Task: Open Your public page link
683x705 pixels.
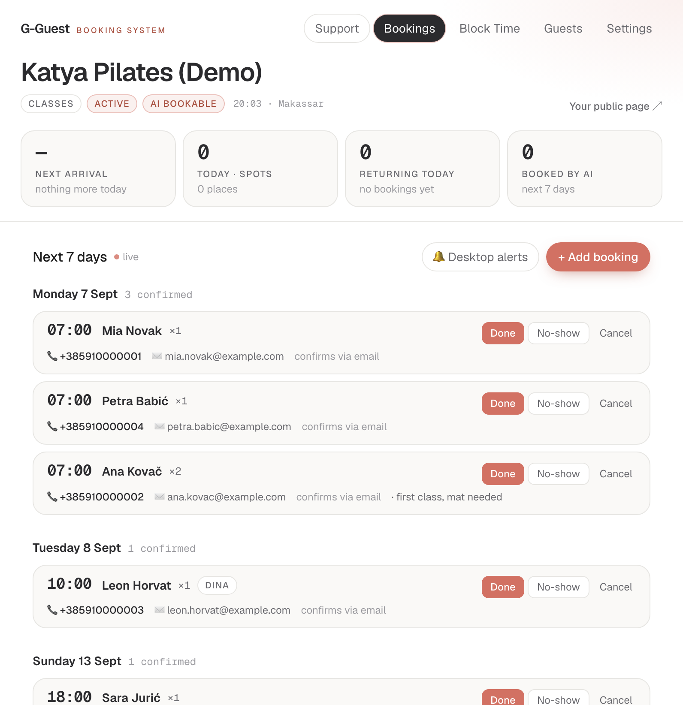Action: pos(616,106)
